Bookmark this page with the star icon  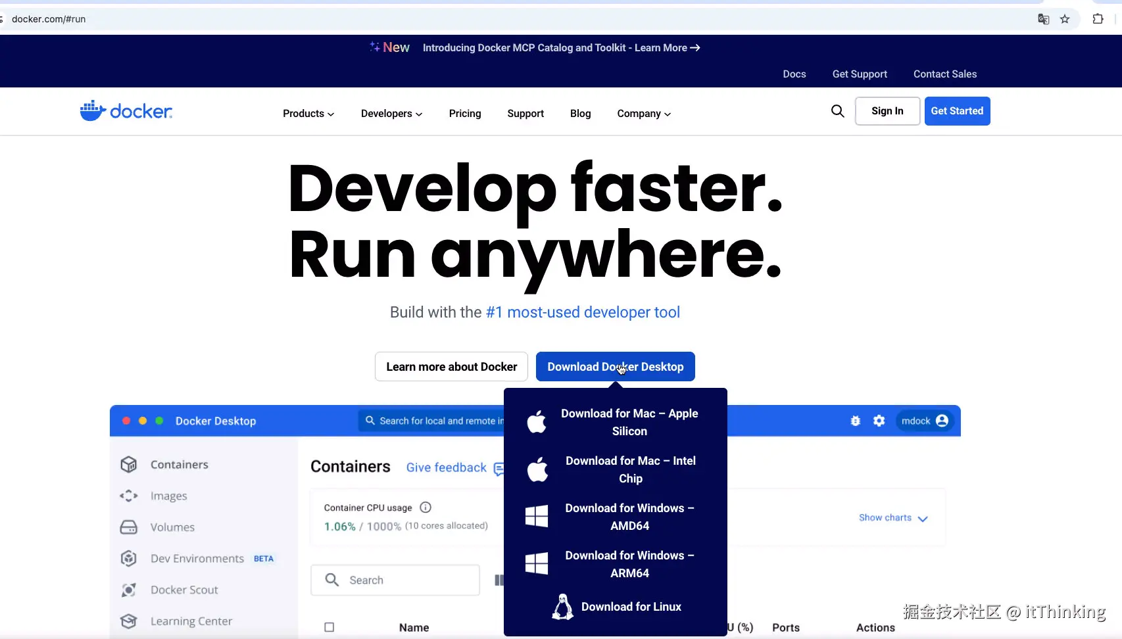point(1065,19)
